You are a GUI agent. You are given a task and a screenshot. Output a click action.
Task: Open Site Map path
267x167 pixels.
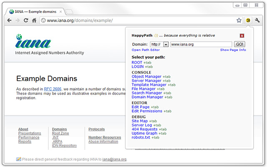(x=140, y=121)
